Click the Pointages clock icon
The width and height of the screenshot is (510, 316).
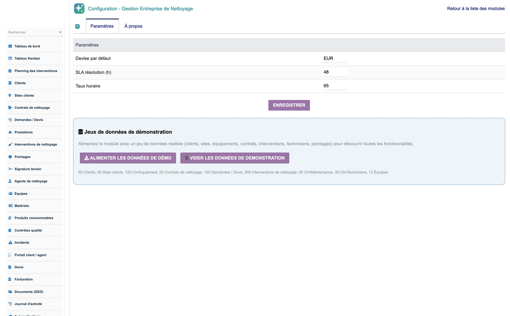[10, 157]
